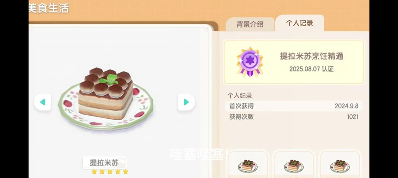Image resolution: width=398 pixels, height=178 pixels.
Task: Select the first star under 提拉米苏
Action: 94,172
